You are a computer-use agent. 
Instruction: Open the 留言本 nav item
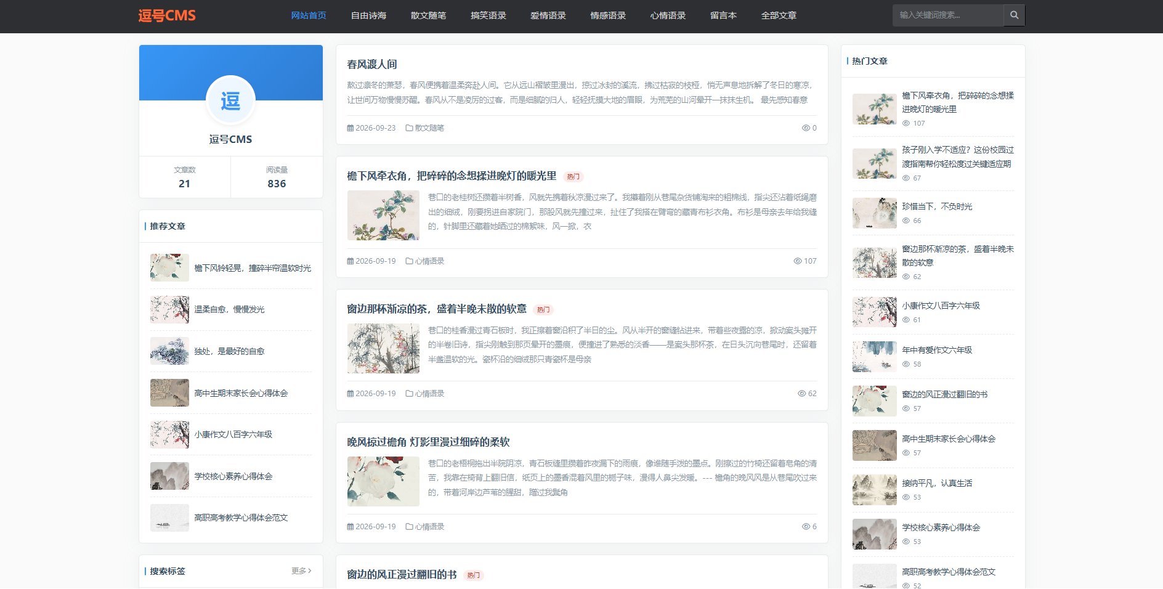point(723,15)
